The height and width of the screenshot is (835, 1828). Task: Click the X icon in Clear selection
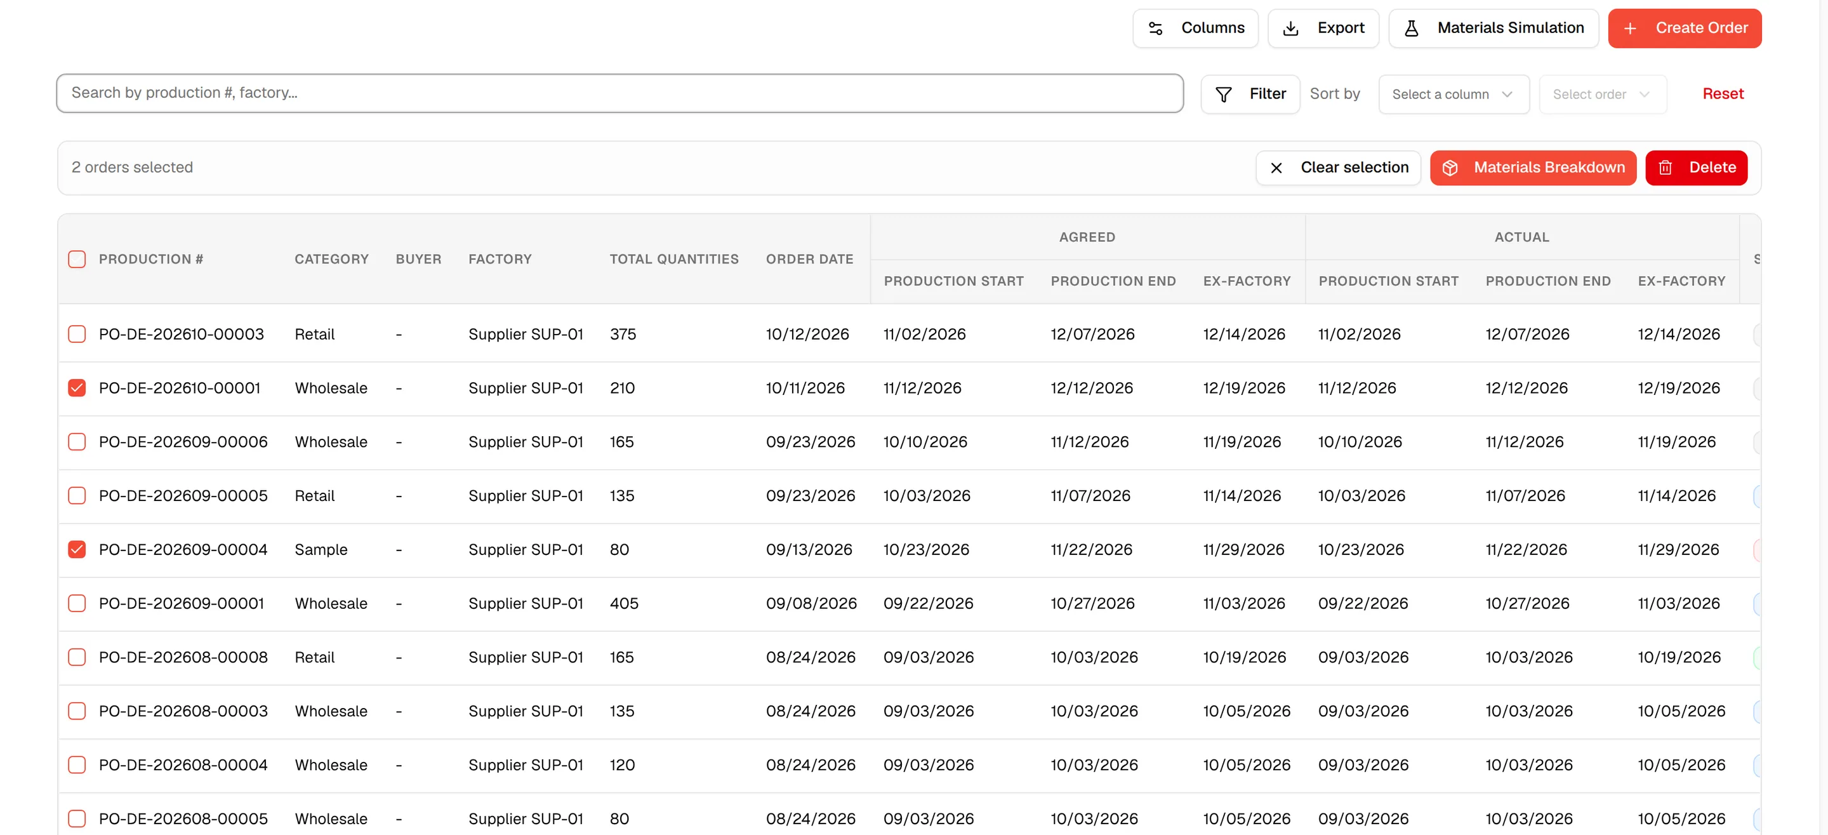pos(1276,168)
